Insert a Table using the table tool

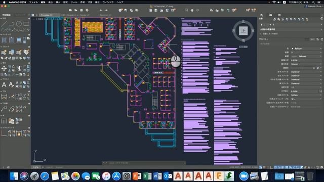click(x=4, y=121)
